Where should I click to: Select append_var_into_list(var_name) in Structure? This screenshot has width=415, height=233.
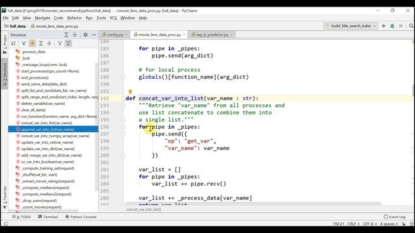coord(53,129)
